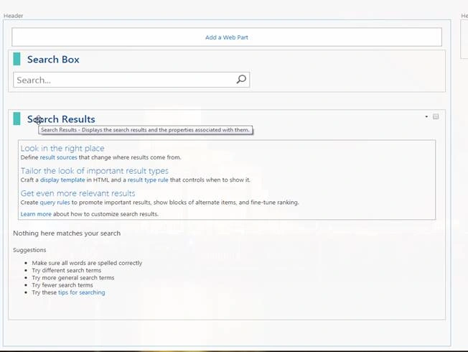Click the Header zone label
This screenshot has height=352, width=468.
[x=14, y=16]
